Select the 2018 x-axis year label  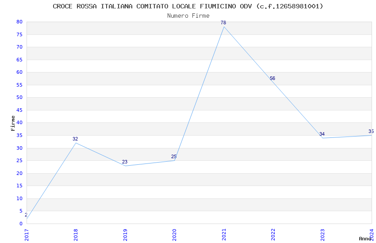coord(76,235)
